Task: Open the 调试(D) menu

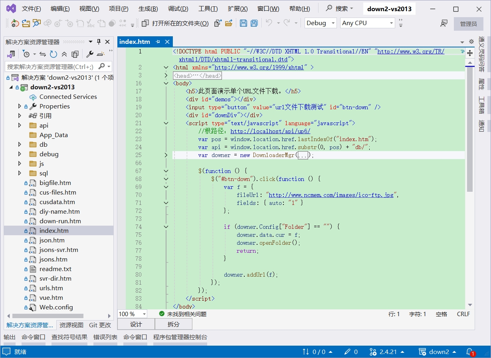Action: (x=178, y=9)
